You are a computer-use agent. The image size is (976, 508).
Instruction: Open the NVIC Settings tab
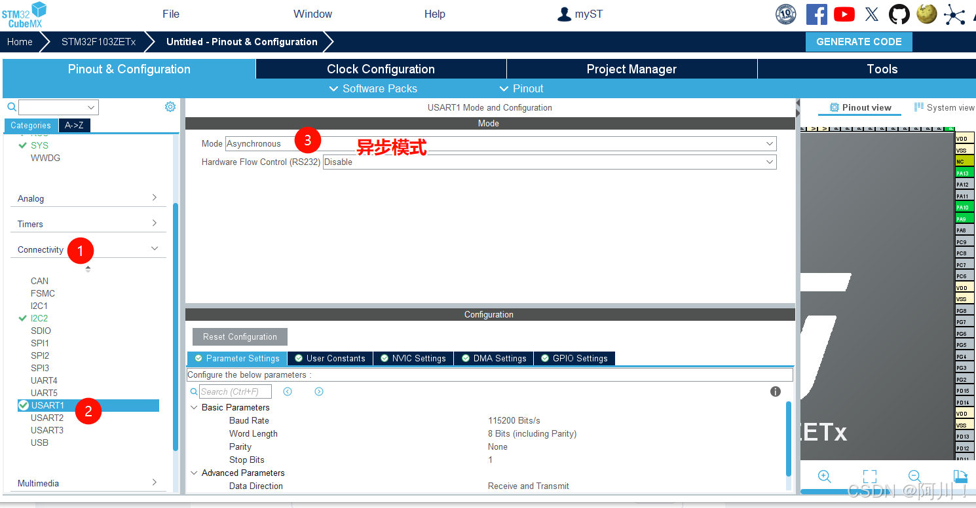pos(413,358)
